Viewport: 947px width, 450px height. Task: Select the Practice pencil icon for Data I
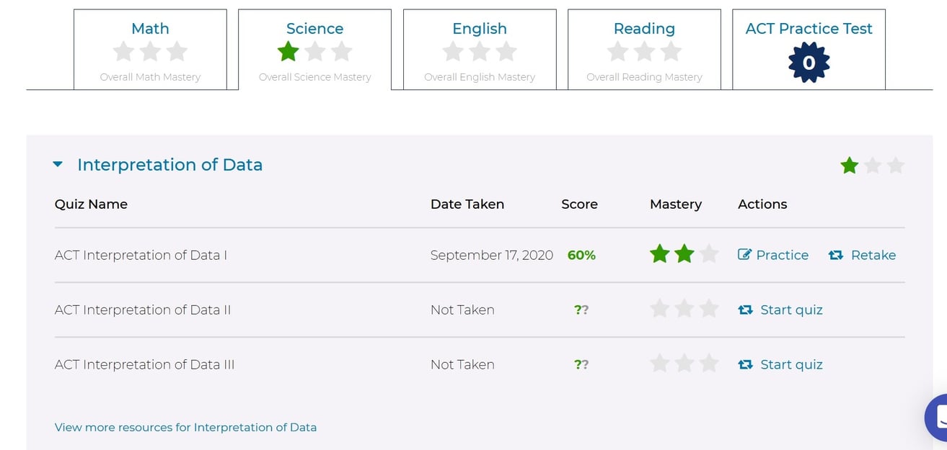coord(745,254)
